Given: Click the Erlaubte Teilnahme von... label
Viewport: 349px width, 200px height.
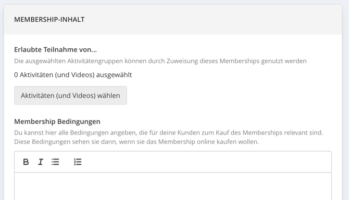Looking at the screenshot, I should (55, 49).
